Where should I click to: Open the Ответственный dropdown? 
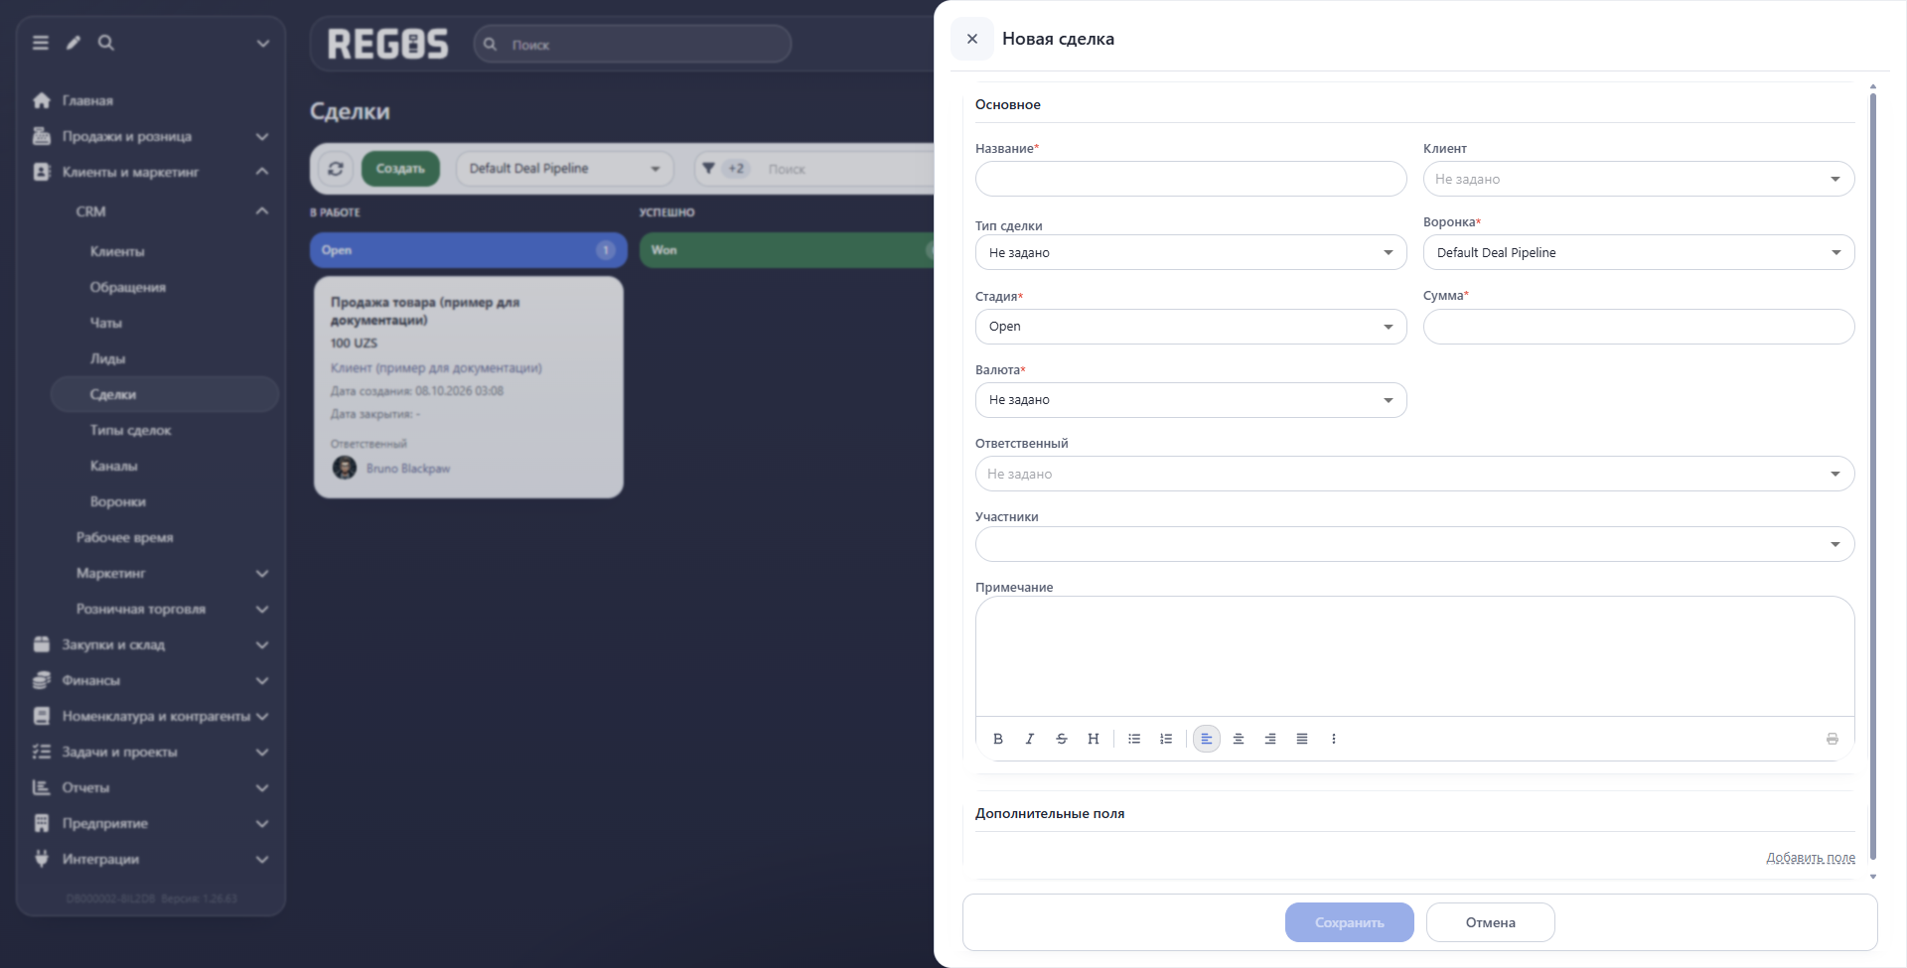tap(1414, 474)
